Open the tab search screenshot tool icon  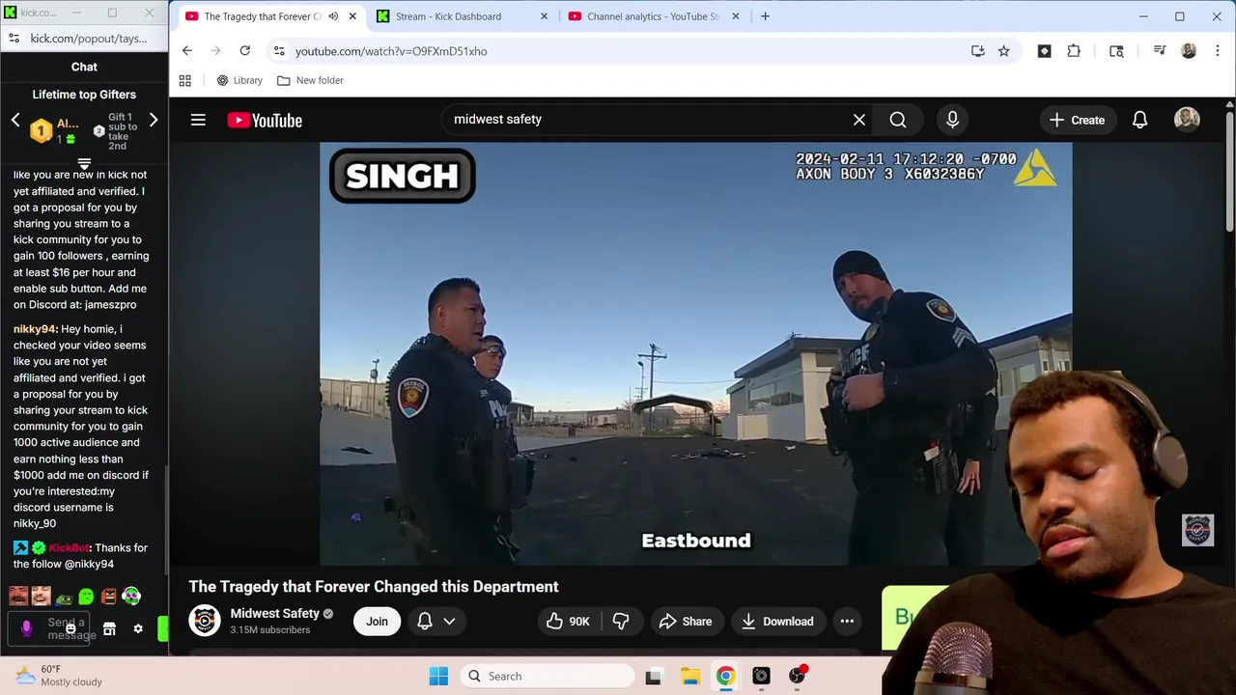1116,51
